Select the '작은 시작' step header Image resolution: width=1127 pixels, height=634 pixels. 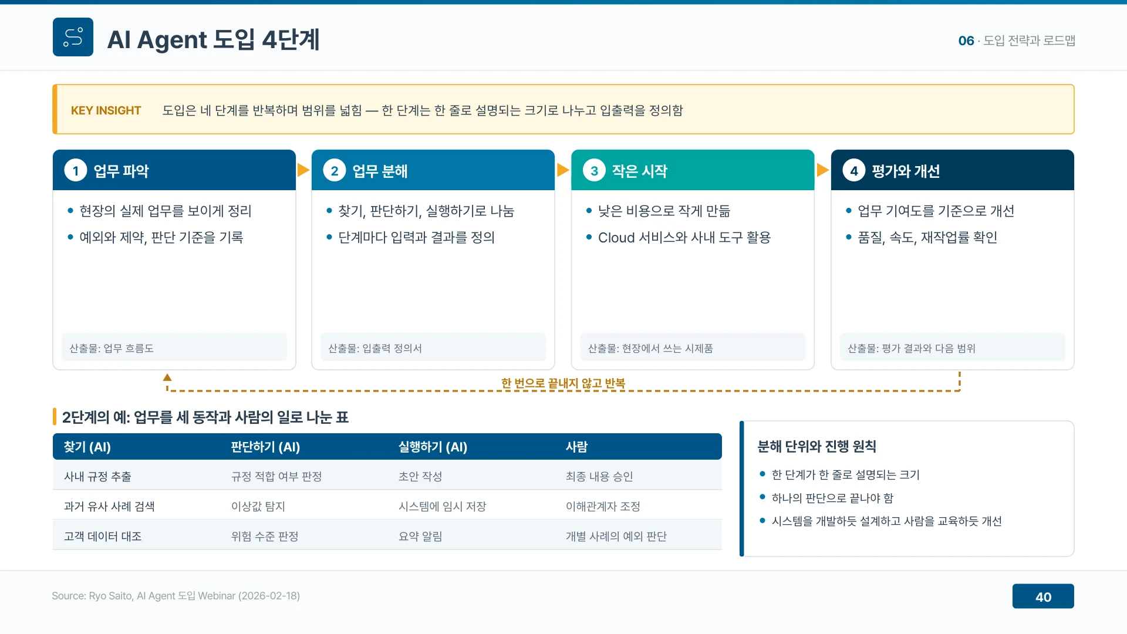coord(693,170)
